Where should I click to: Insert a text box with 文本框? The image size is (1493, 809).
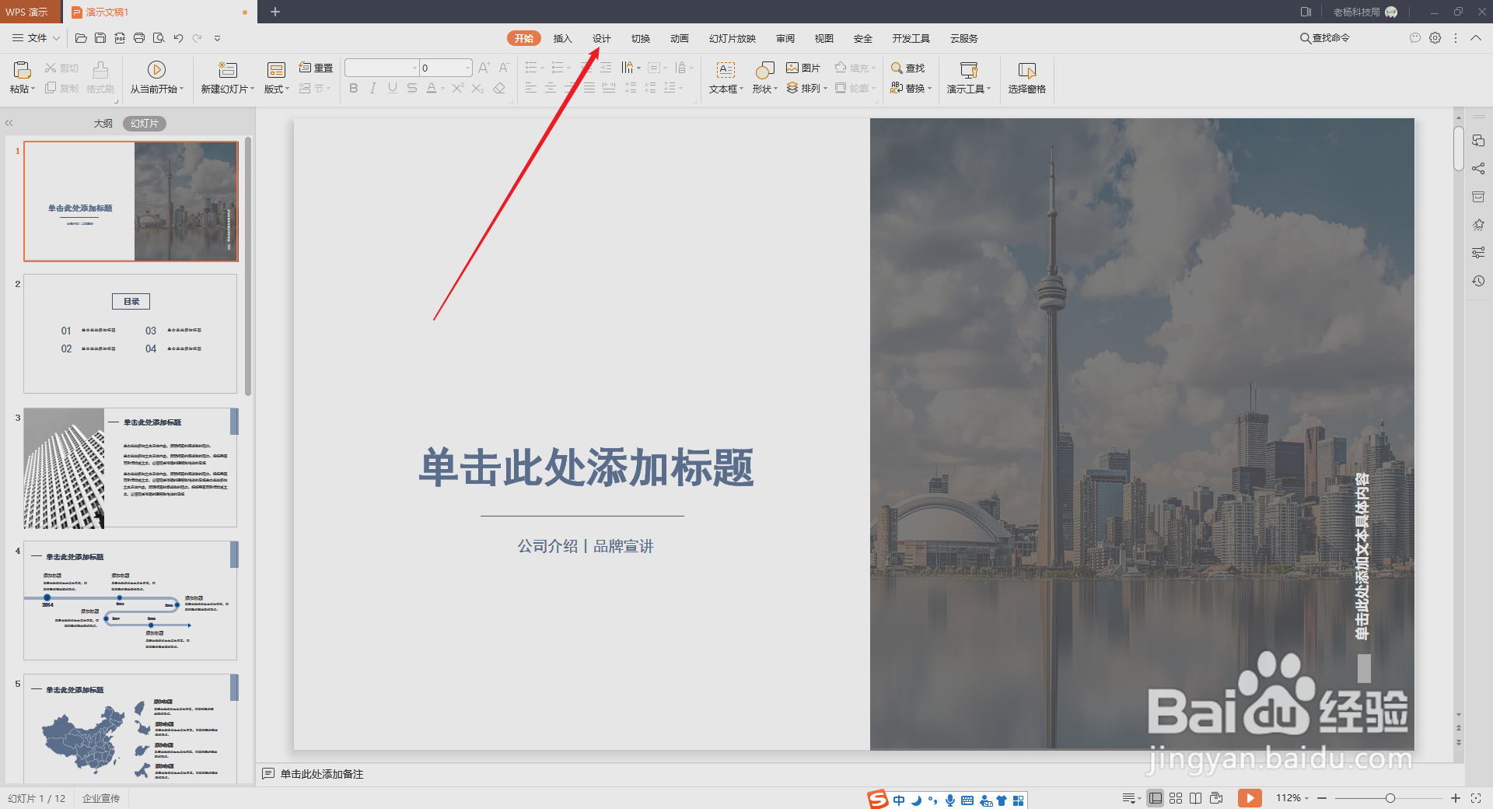coord(723,77)
